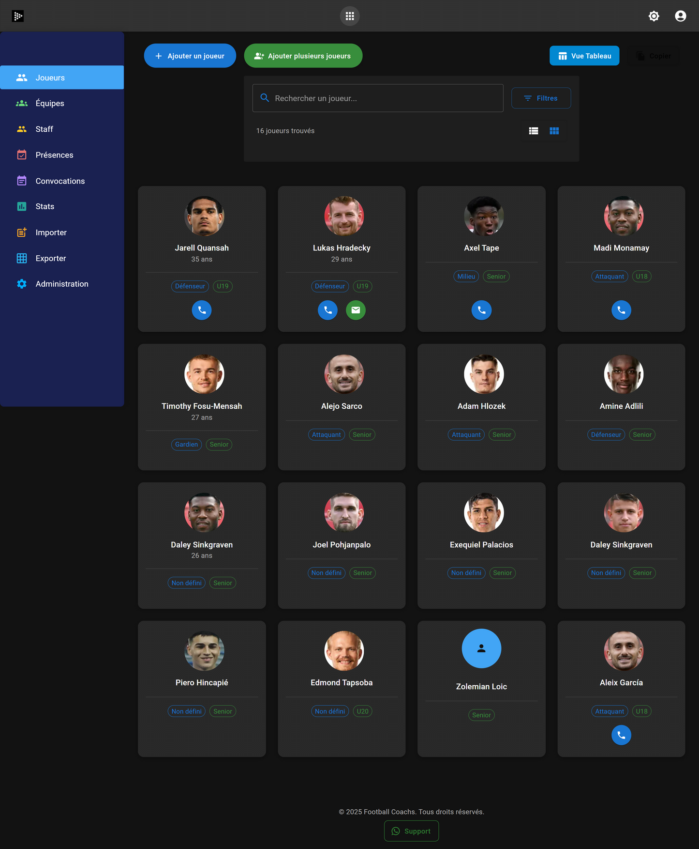
Task: Open Zolemian Loic's placeholder avatar
Action: point(481,648)
